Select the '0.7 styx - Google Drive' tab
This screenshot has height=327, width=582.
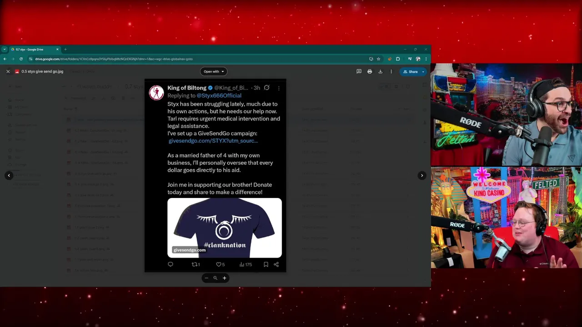pos(35,49)
